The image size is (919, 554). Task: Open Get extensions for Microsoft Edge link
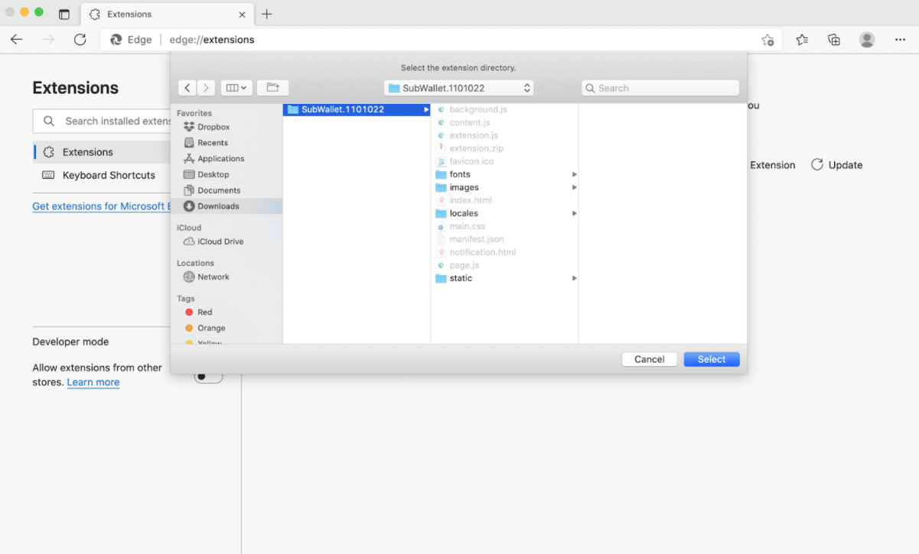pos(100,206)
